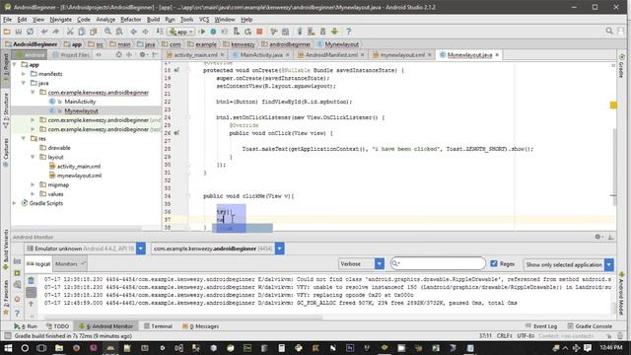The image size is (631, 355).
Task: Expand the mipmap folder
Action: 33,184
